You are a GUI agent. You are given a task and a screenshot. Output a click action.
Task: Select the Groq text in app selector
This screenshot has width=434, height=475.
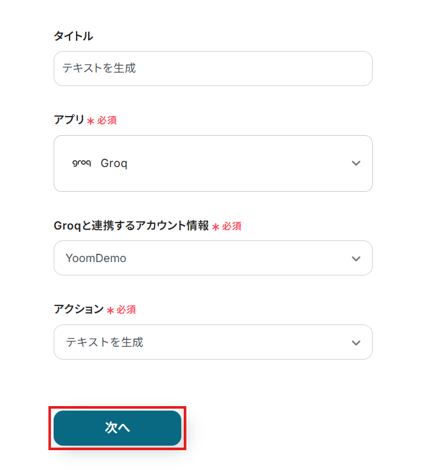[x=114, y=163]
